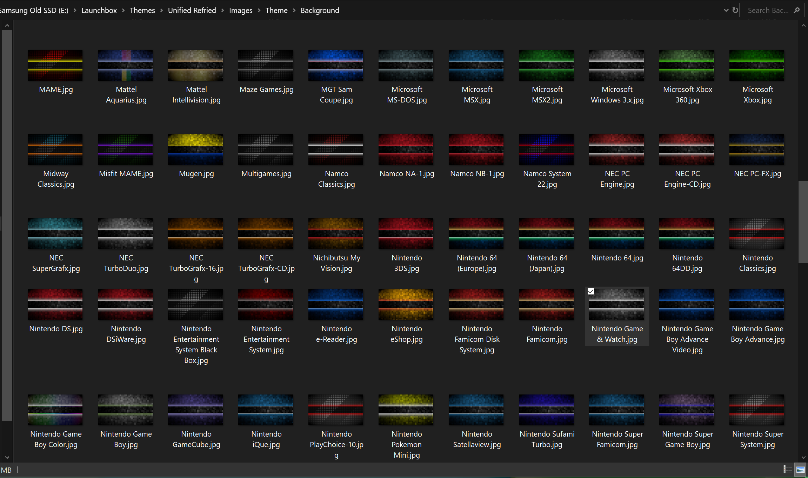Click the search magnifier icon
This screenshot has width=808, height=478.
tap(797, 10)
